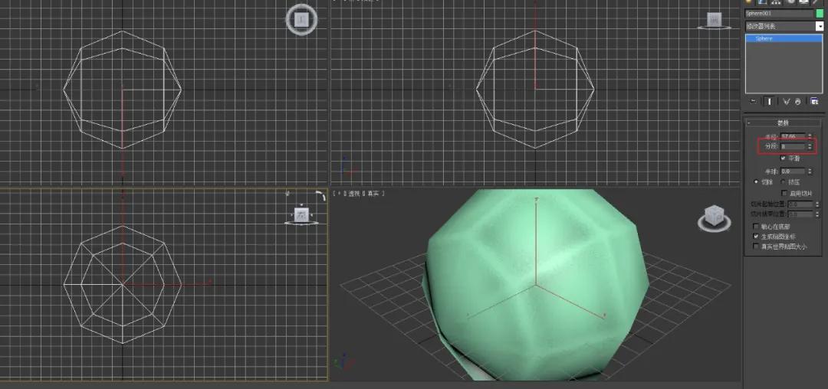Open the Display panel tab

pos(804,2)
